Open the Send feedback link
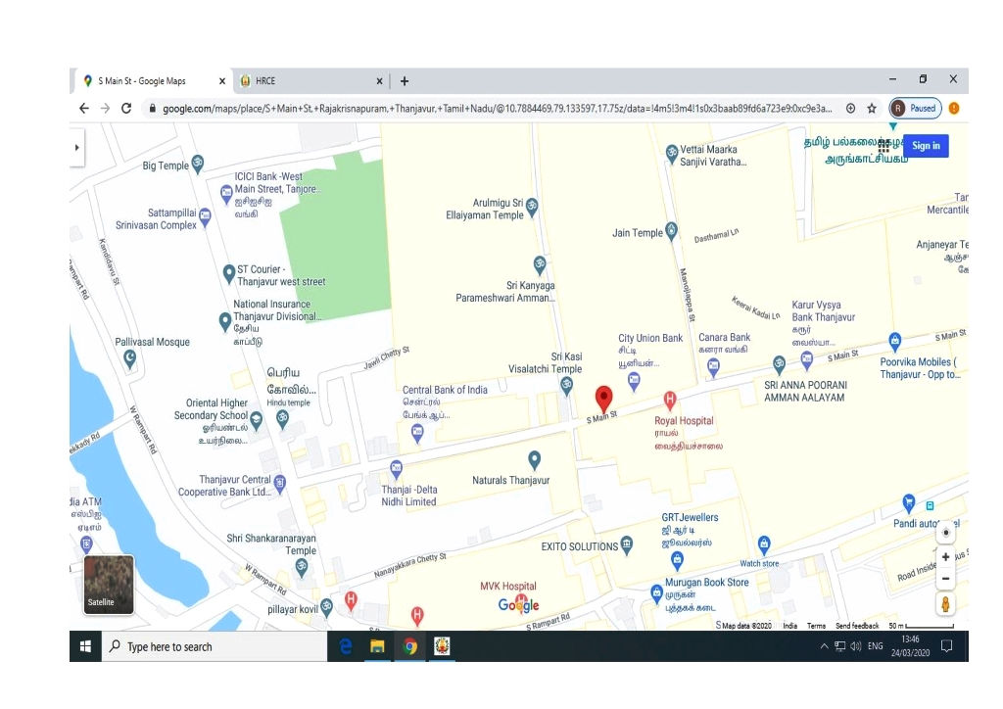This screenshot has height=709, width=1003. tap(857, 626)
